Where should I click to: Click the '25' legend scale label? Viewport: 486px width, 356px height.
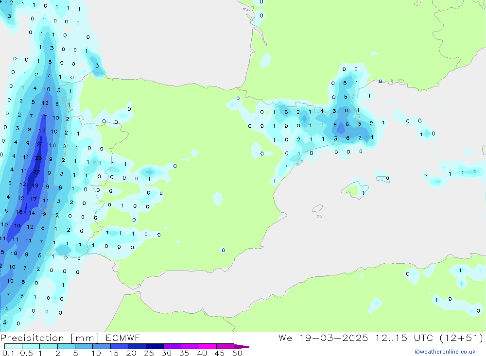149,353
